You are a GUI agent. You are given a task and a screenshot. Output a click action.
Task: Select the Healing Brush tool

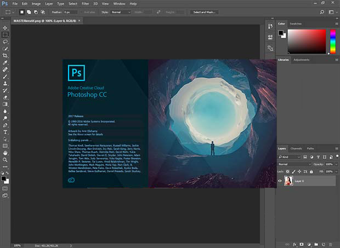5,70
